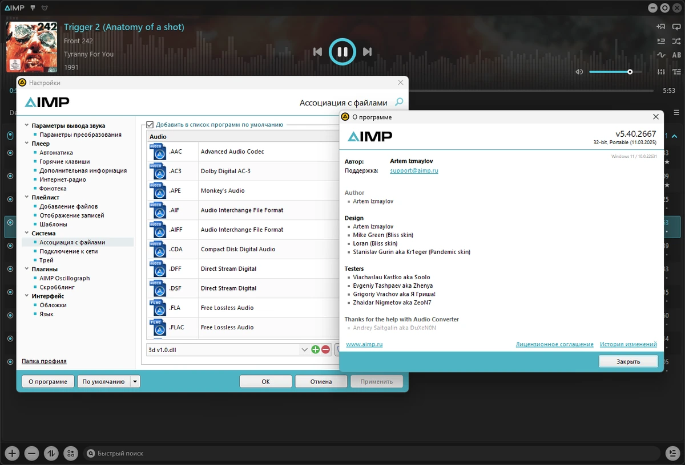Open the equalizer sliders icon
This screenshot has width=685, height=465.
coord(661,72)
